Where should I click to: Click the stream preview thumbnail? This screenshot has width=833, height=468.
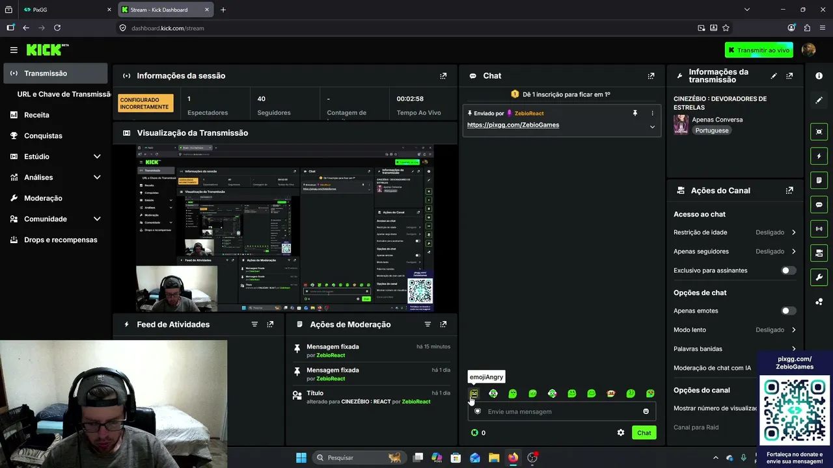pos(285,228)
